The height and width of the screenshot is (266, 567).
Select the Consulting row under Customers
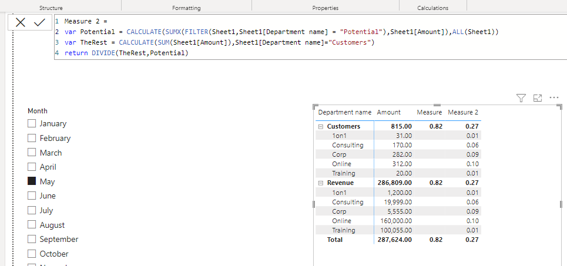(347, 145)
